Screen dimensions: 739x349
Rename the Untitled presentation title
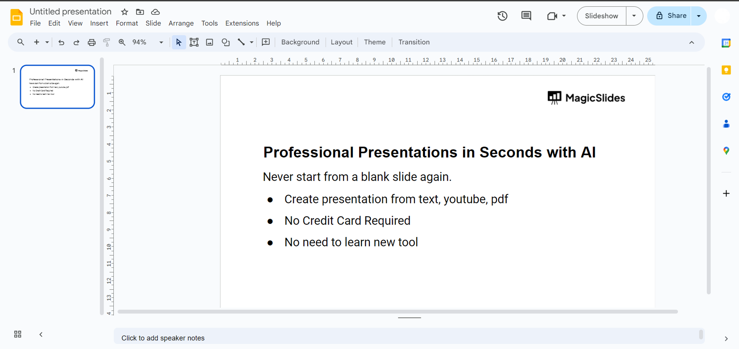point(70,12)
